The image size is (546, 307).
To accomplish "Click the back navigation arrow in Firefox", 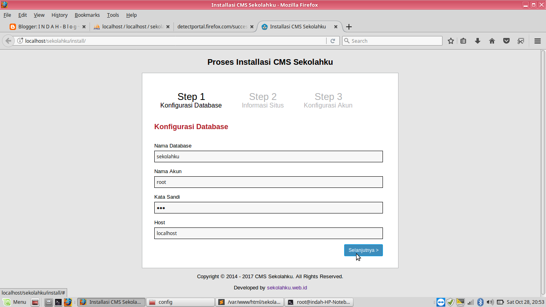I will point(8,40).
